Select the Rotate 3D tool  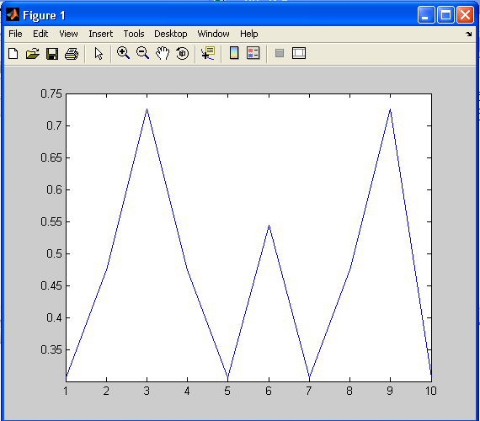point(183,53)
